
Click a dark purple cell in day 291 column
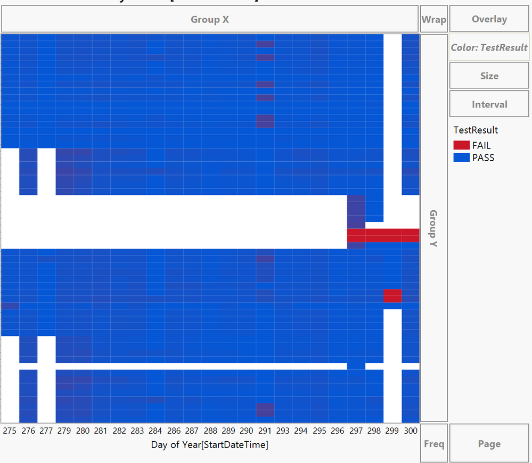tap(265, 121)
